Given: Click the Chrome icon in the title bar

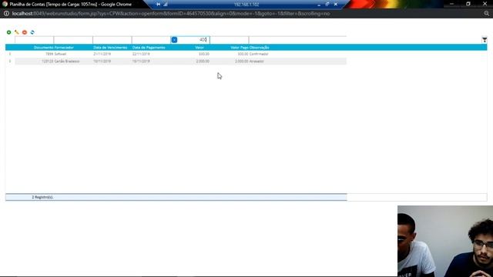Looking at the screenshot, I should coord(5,4).
